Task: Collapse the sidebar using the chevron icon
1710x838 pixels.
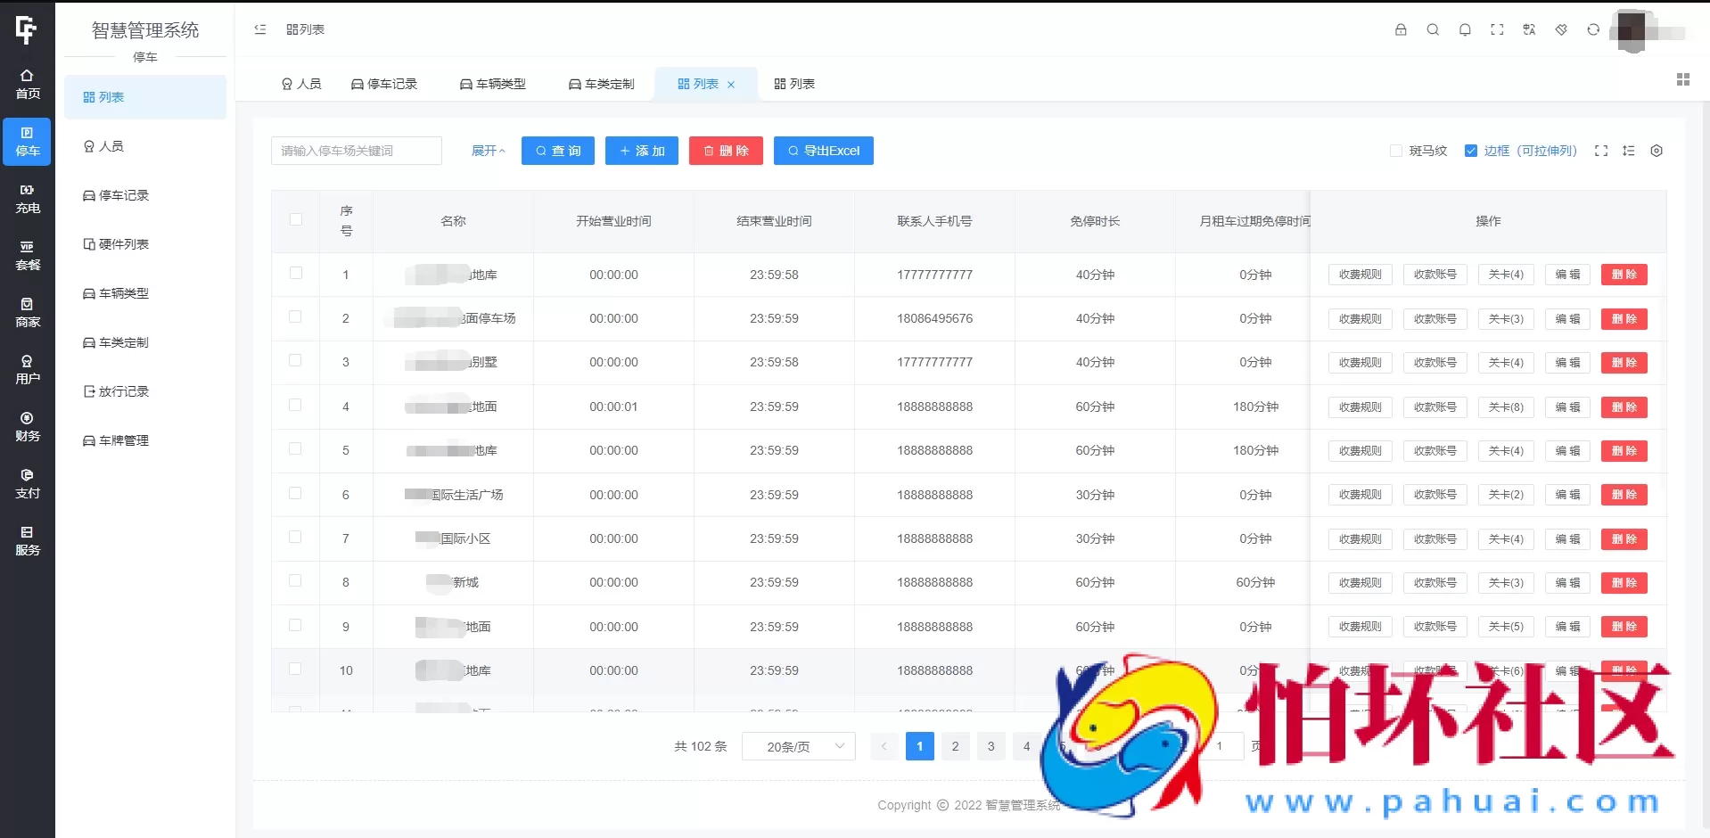Action: click(x=259, y=29)
